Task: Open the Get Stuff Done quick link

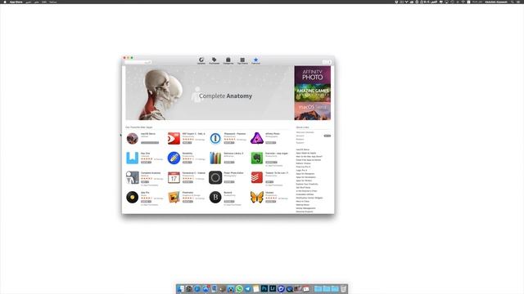Action: click(303, 188)
